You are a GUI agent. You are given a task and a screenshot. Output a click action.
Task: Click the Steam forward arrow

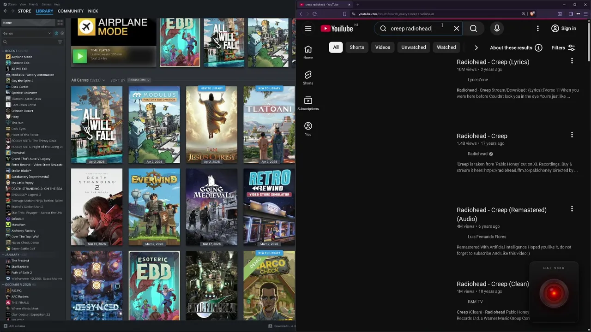[12, 11]
